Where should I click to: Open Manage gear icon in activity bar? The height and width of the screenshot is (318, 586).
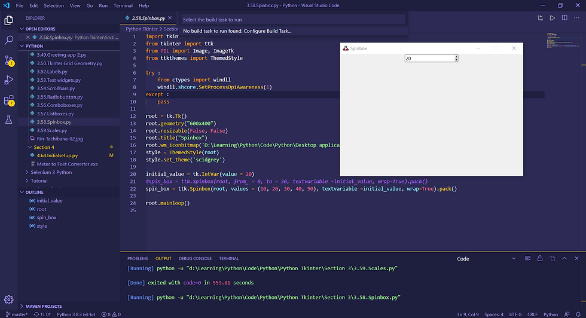(x=8, y=299)
